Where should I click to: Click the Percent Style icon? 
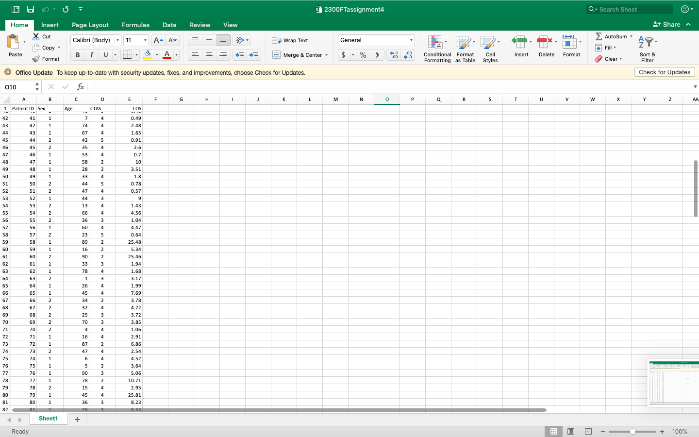[363, 55]
